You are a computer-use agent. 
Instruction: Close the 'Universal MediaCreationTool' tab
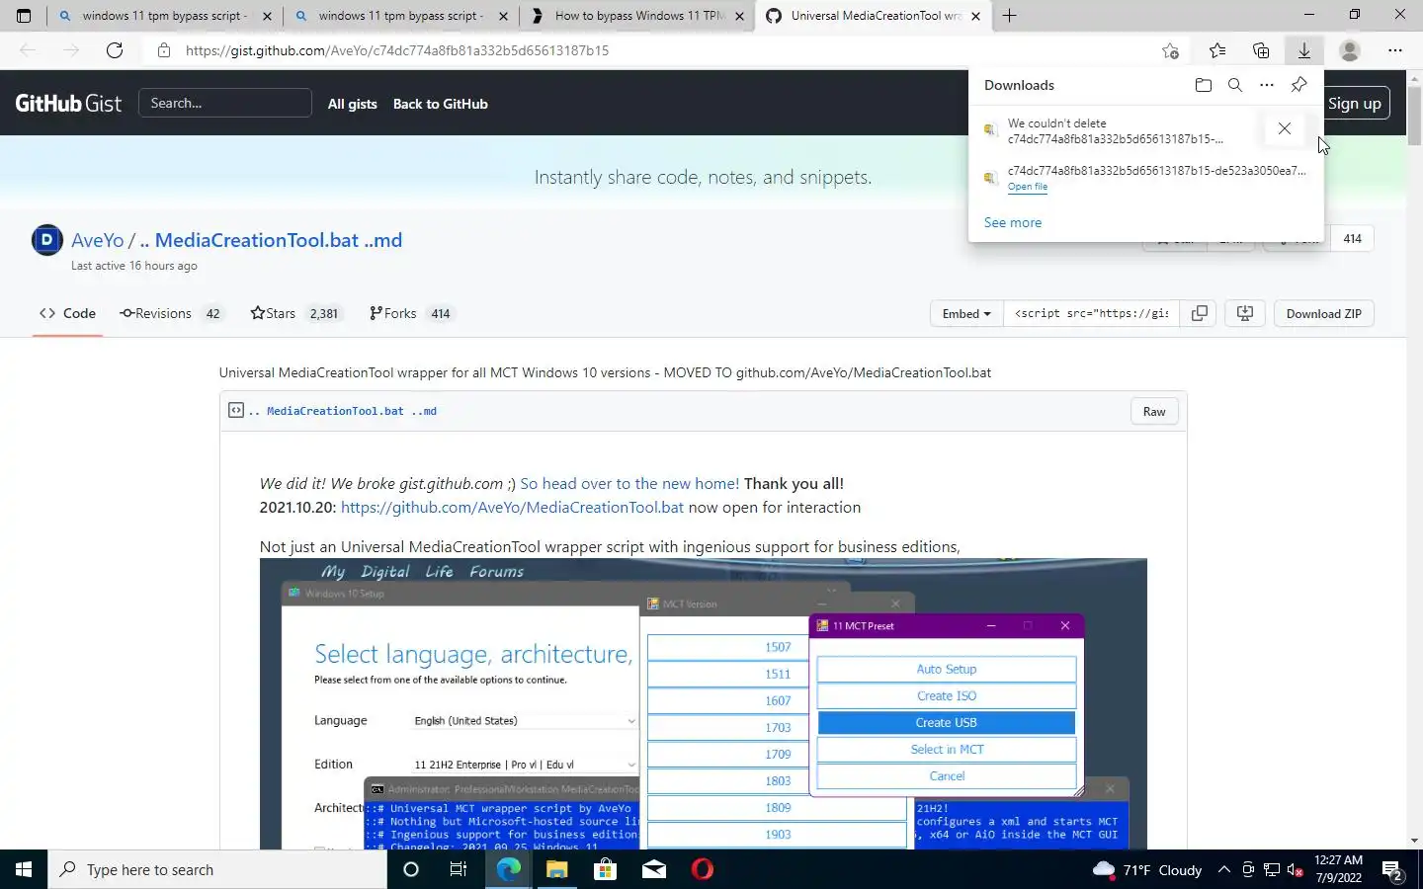[x=975, y=16]
